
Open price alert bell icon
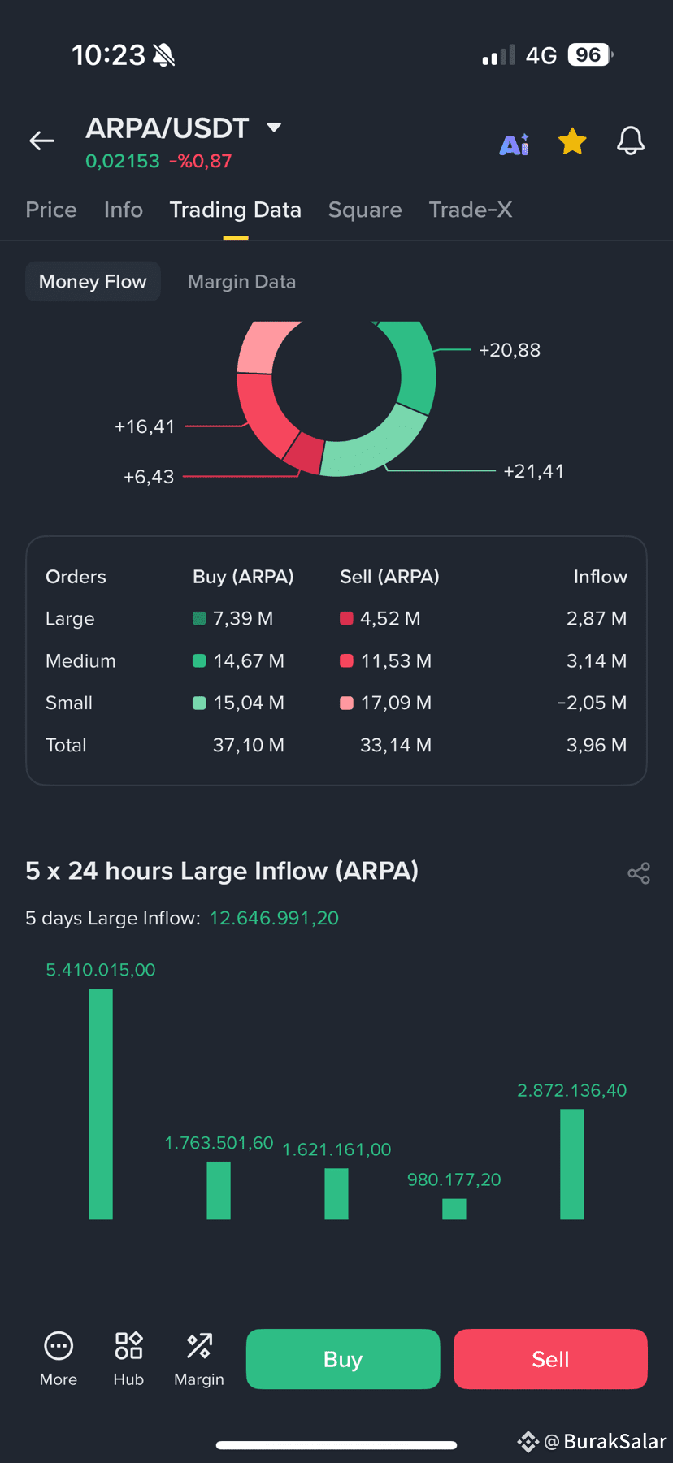[631, 141]
